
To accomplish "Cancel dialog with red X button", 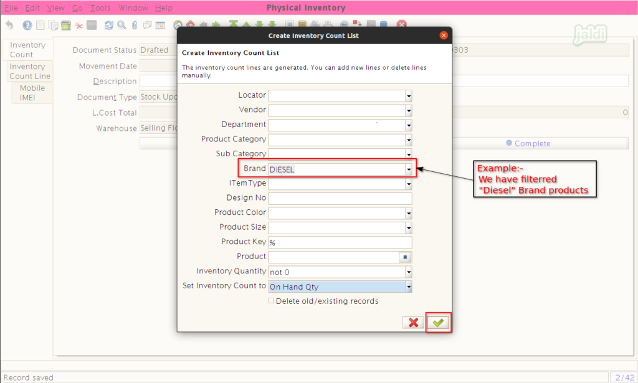I will point(414,323).
